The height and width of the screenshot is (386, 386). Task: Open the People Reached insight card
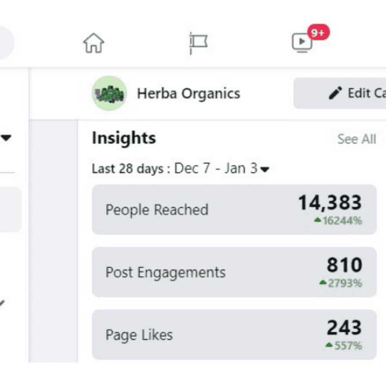click(x=234, y=209)
